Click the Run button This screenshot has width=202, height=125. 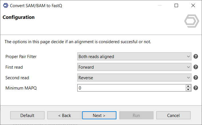point(136,115)
